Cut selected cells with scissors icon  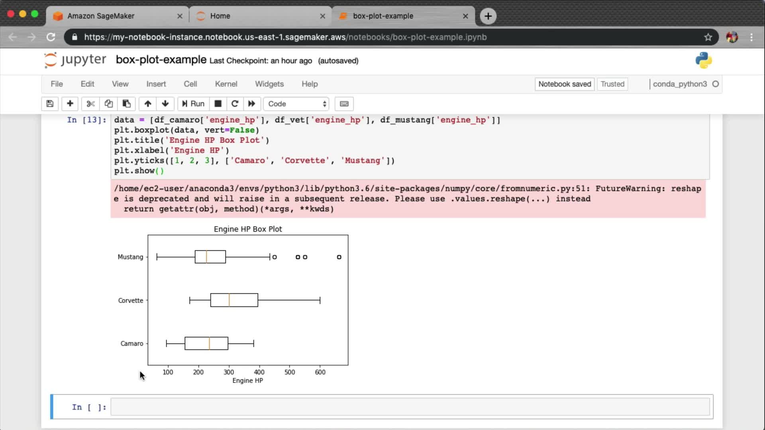click(90, 104)
